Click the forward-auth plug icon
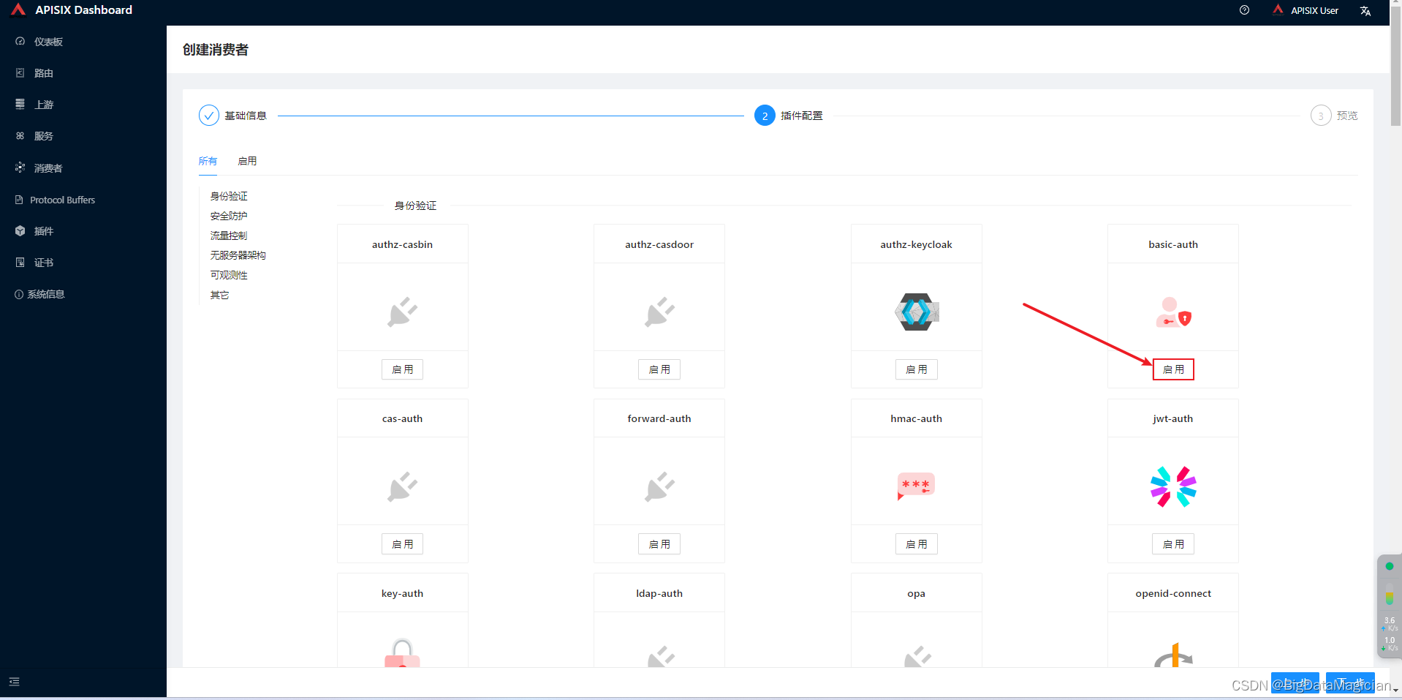The height and width of the screenshot is (700, 1402). (659, 487)
